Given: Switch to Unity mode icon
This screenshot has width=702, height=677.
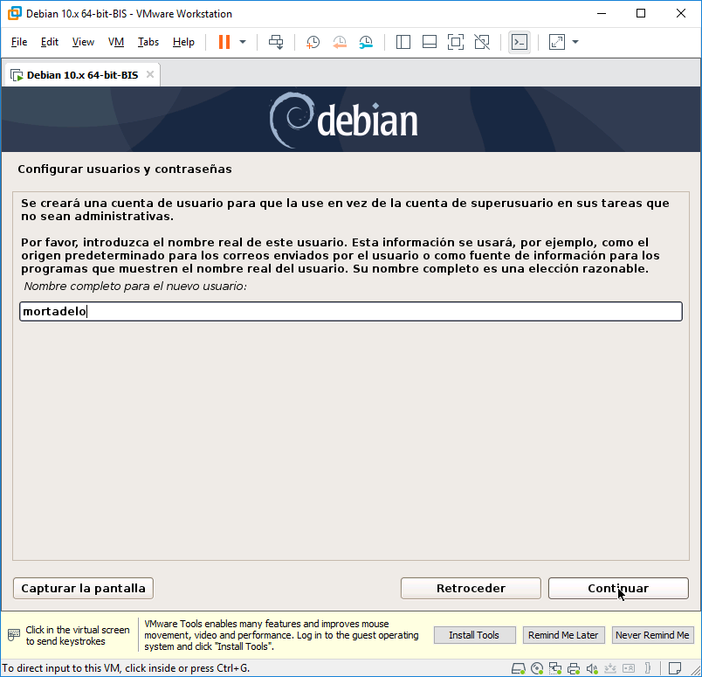Looking at the screenshot, I should pyautogui.click(x=482, y=42).
